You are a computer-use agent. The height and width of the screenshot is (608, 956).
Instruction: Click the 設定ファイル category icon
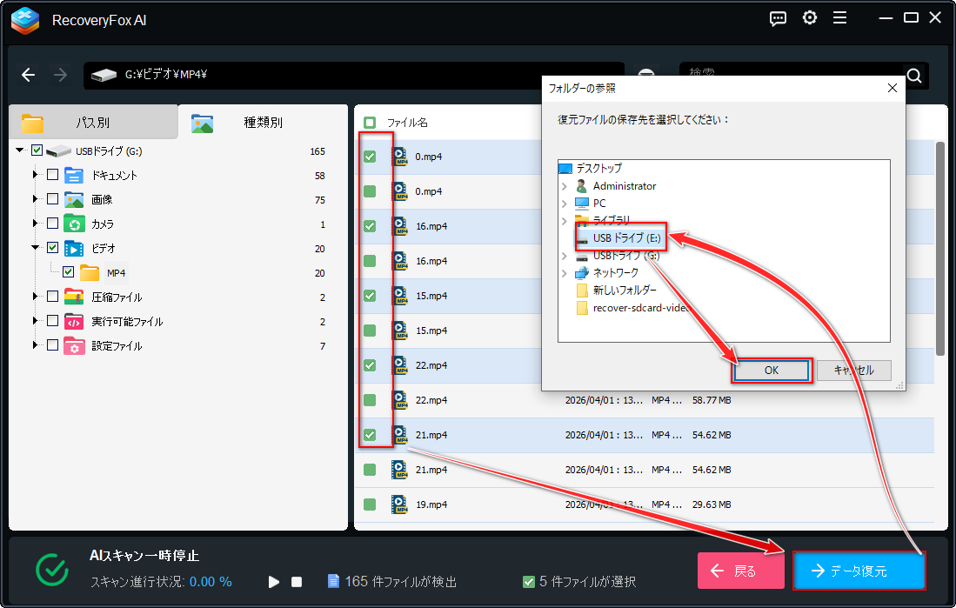pyautogui.click(x=74, y=346)
